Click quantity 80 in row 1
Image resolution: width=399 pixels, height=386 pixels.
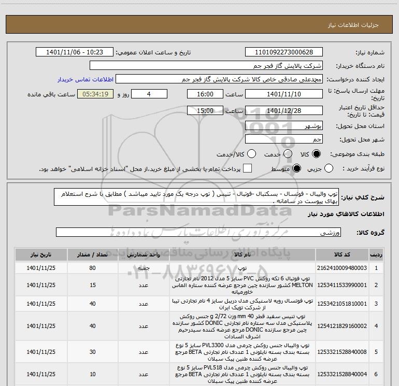[x=92, y=268]
